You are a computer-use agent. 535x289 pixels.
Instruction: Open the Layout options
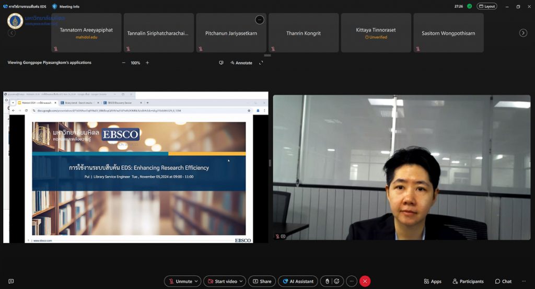click(486, 6)
